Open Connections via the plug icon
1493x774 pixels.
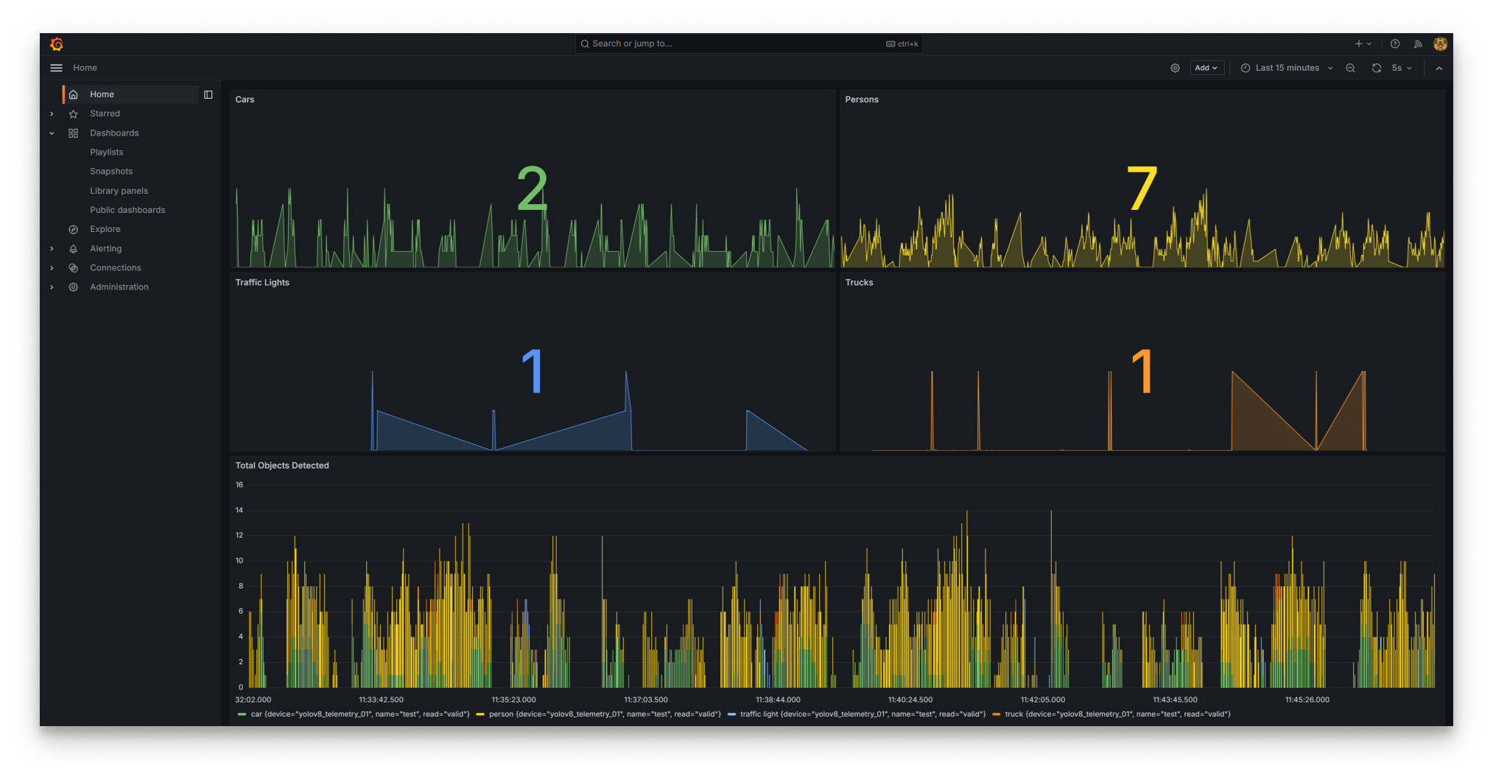[x=73, y=267]
